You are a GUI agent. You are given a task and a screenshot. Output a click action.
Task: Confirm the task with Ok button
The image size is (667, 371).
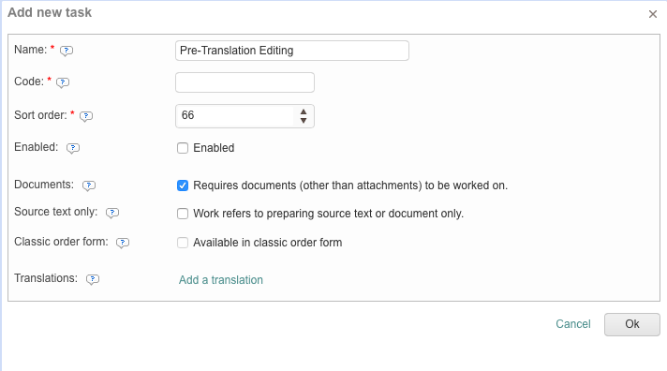632,324
